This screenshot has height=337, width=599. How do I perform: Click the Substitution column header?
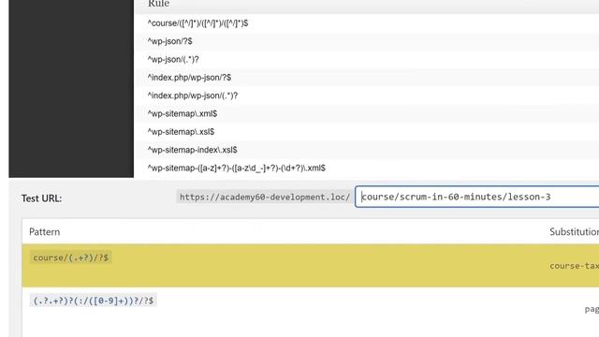click(x=574, y=232)
